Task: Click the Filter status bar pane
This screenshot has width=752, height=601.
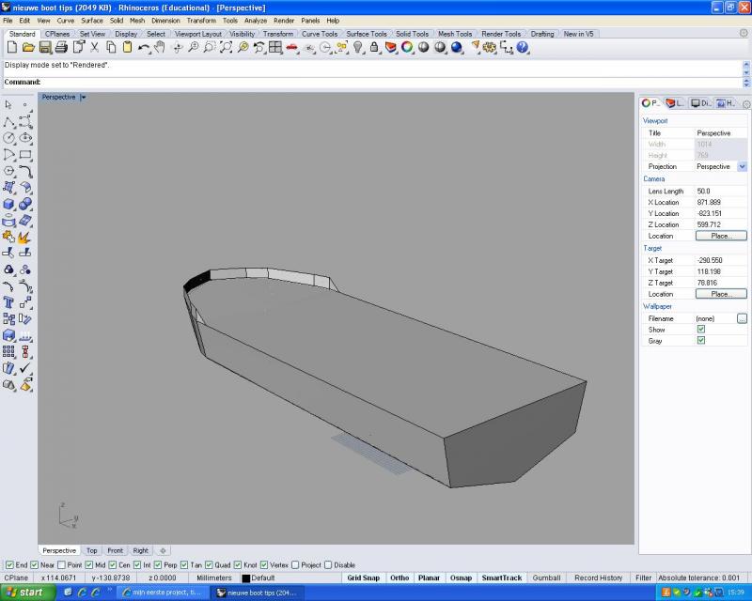Action: click(x=643, y=578)
